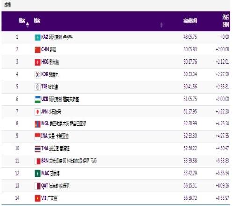Click the 落后时间 column header
The width and height of the screenshot is (234, 206).
point(226,21)
